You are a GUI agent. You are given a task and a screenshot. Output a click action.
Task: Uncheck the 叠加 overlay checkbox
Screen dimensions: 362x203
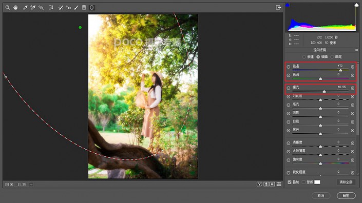[290, 182]
